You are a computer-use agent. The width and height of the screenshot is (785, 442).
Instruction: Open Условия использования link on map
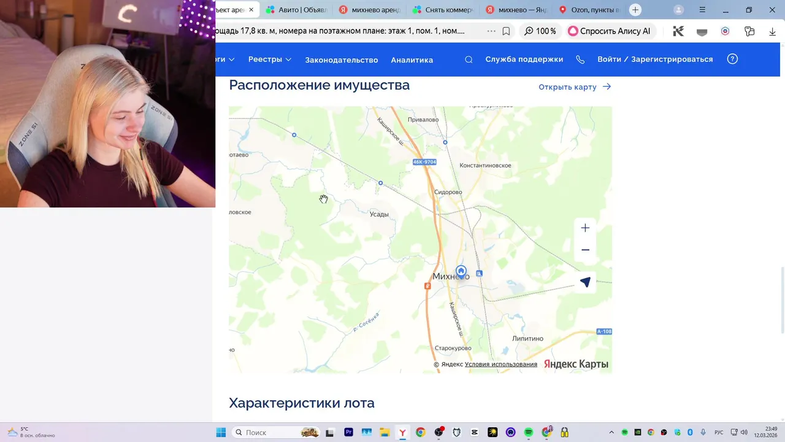[501, 364]
